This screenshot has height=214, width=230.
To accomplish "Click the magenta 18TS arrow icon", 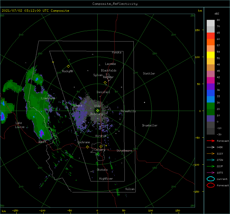I will click(x=211, y=173).
